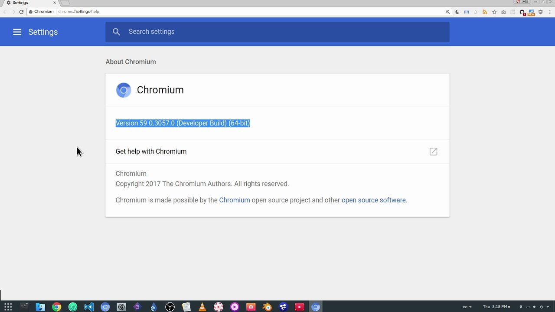555x312 pixels.
Task: Click the location pin tray icon
Action: pos(521,307)
